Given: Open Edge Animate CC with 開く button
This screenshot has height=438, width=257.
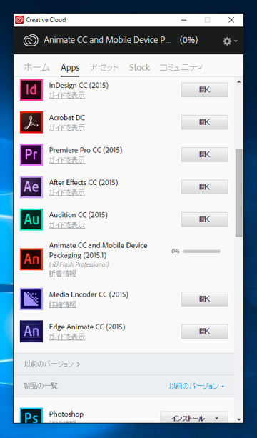Looking at the screenshot, I should pos(205,332).
